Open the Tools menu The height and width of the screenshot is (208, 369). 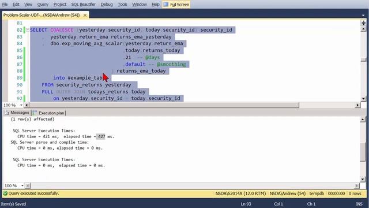pyautogui.click(x=122, y=5)
